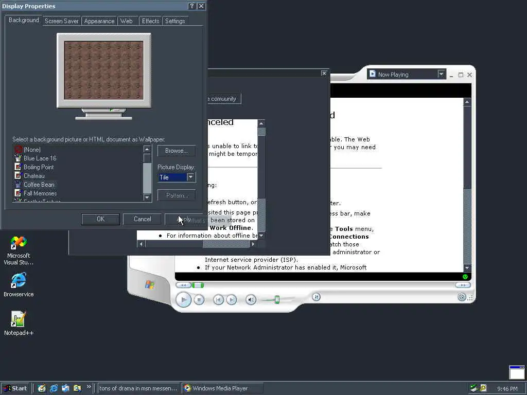This screenshot has width=527, height=395.
Task: Click the Browse... button
Action: click(x=177, y=151)
